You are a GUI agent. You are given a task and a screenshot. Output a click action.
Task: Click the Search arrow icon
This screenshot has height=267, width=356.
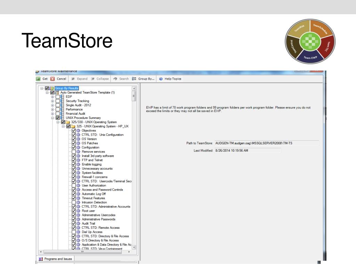[115, 79]
